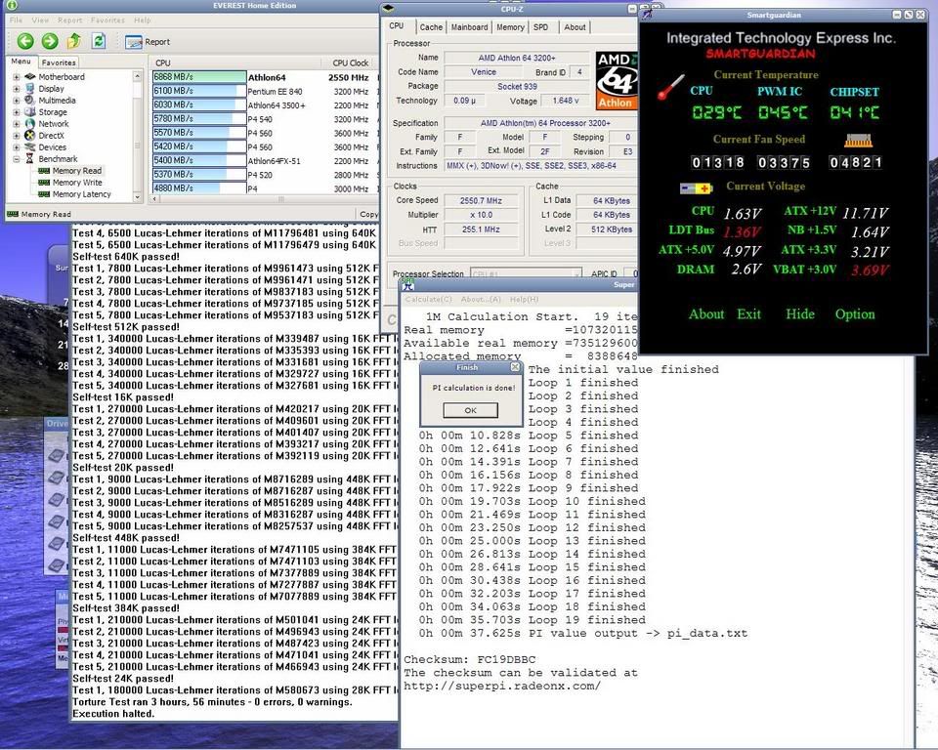The image size is (938, 750).
Task: Click the CPU 029°C temperature reading
Action: pyautogui.click(x=716, y=112)
